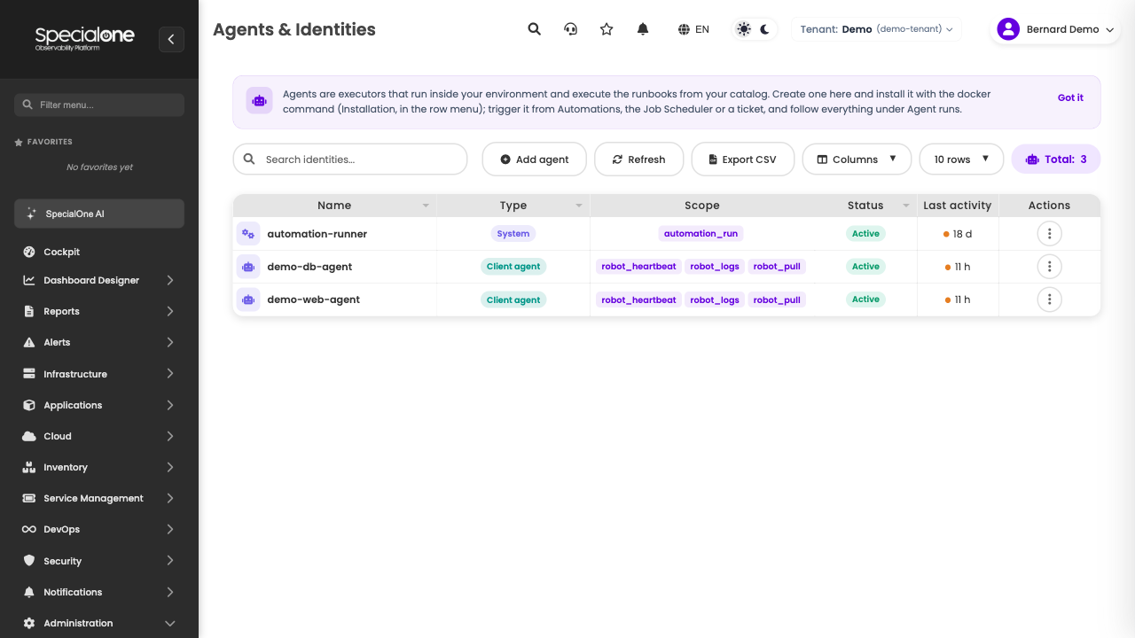Refresh the agents list
The height and width of the screenshot is (638, 1135).
638,159
